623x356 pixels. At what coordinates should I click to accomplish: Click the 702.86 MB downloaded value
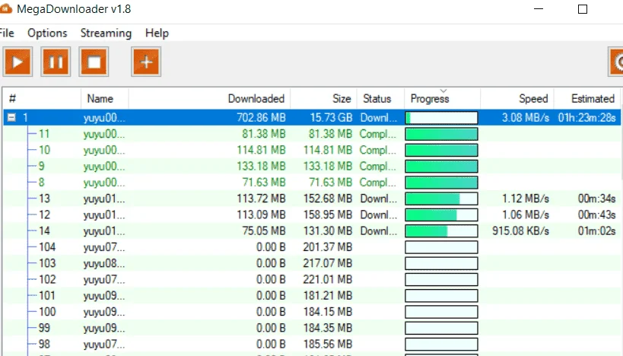(261, 118)
